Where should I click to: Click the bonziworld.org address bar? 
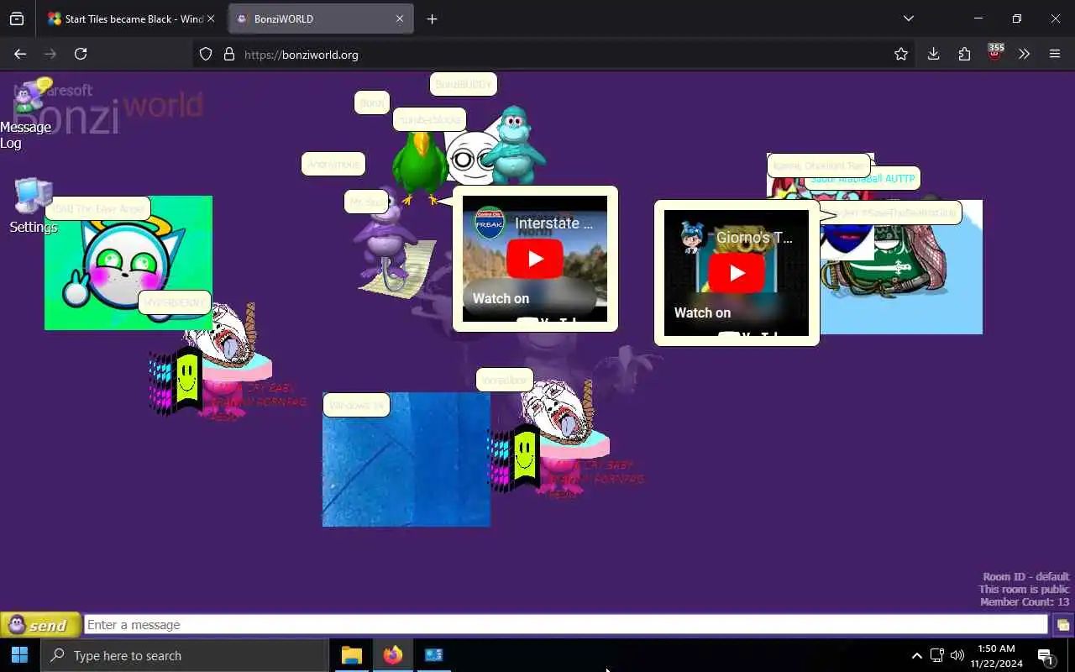tap(554, 54)
